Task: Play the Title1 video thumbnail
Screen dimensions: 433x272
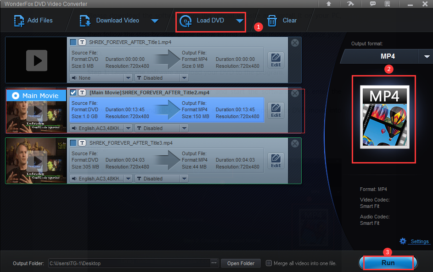Action: (37, 60)
